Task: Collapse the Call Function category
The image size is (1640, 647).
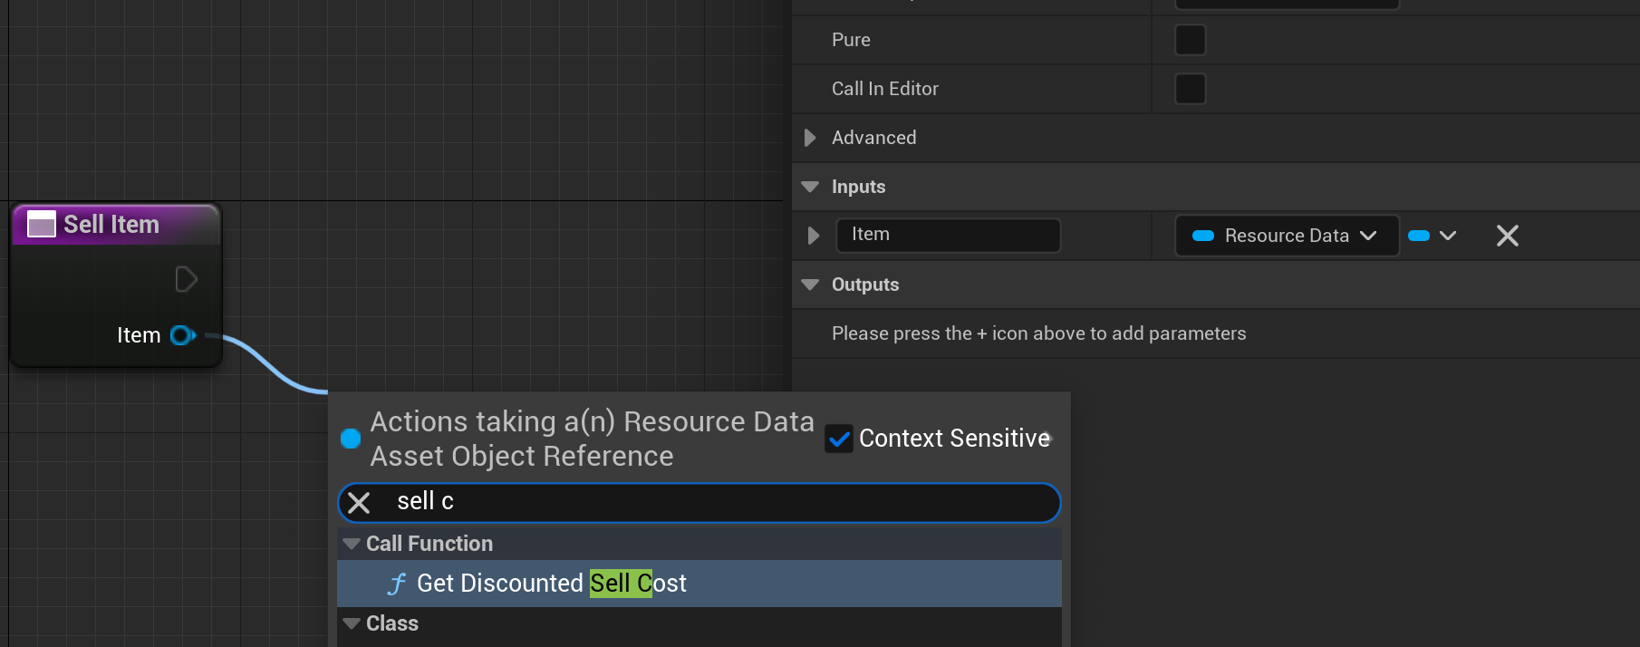Action: (x=352, y=544)
